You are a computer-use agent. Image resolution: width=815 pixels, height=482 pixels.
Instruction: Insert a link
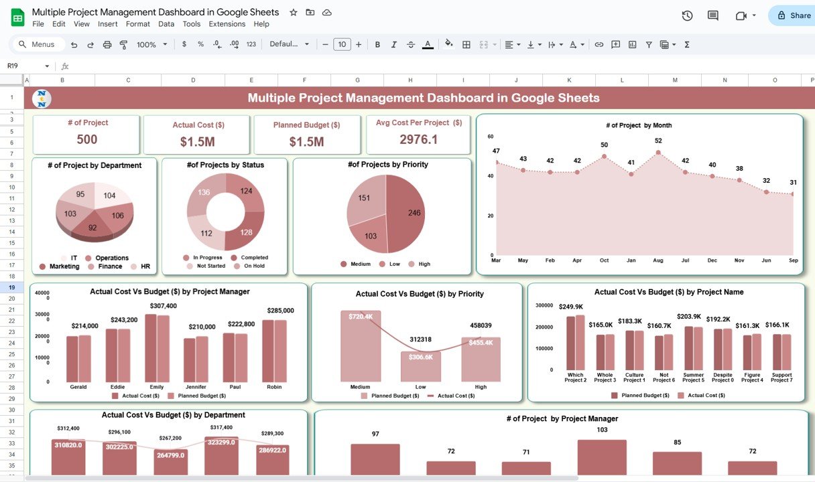pyautogui.click(x=599, y=45)
